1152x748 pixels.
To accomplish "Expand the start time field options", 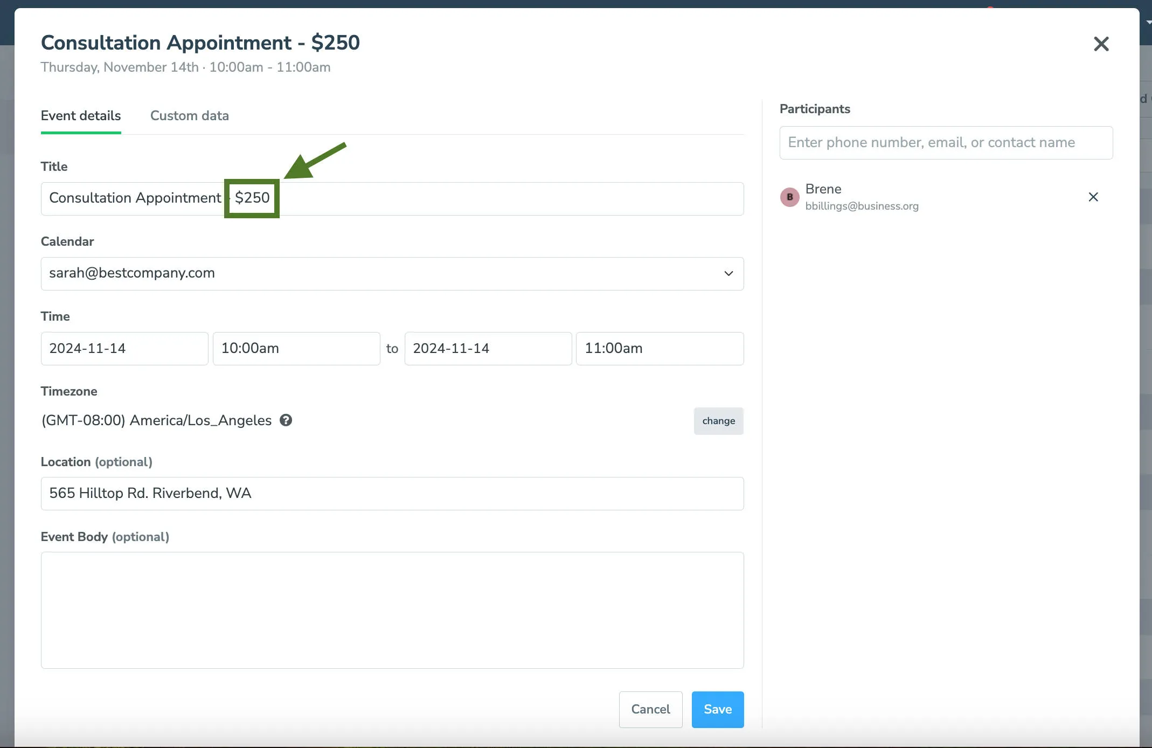I will coord(296,348).
